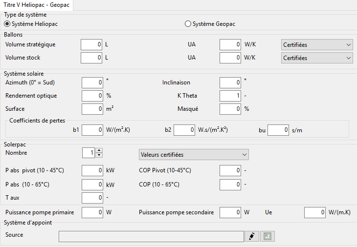Select the b1 loss coefficient field
The image size is (357, 247).
92,130
